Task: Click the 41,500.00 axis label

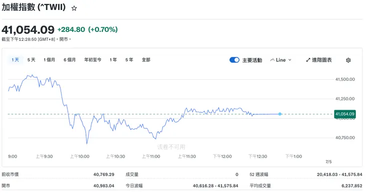Action: [x=345, y=79]
